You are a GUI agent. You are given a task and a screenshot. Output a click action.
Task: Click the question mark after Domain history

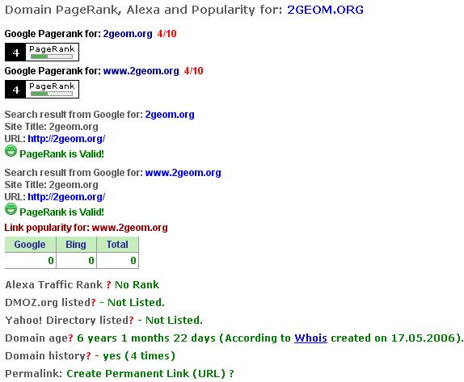point(88,355)
